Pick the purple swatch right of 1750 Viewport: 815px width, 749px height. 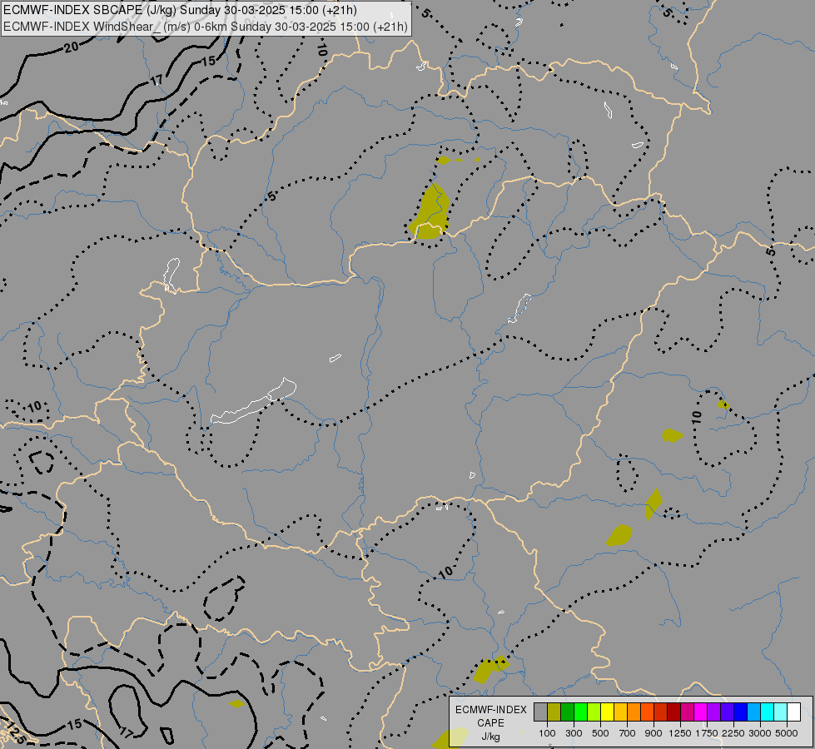click(x=714, y=712)
